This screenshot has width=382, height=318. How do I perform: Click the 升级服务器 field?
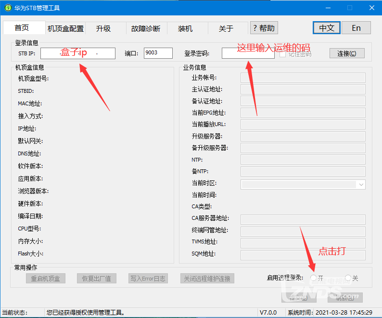click(x=303, y=136)
